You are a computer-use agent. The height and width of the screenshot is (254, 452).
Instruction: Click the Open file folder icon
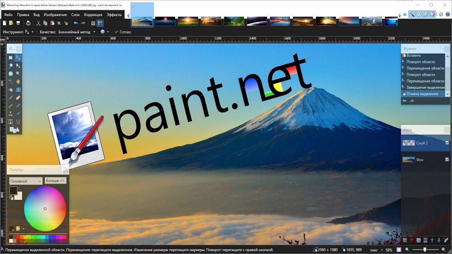click(11, 23)
